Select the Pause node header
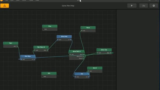 (x=88, y=28)
